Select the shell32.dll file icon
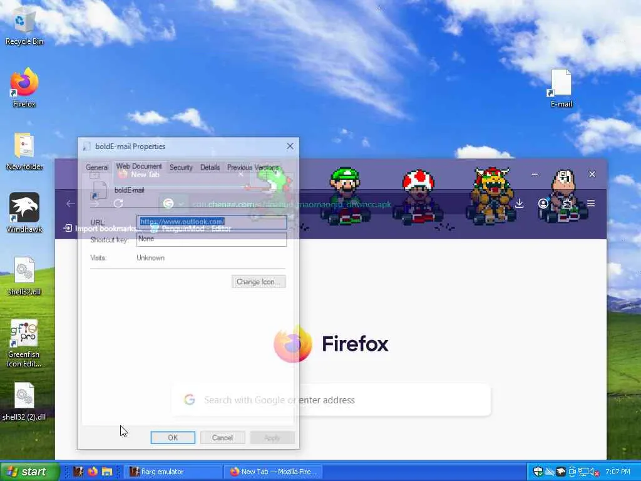 (24, 276)
